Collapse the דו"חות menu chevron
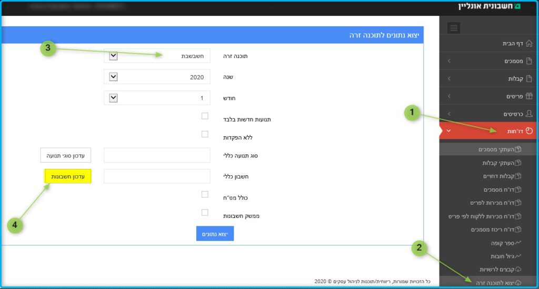539x289 pixels. click(x=448, y=131)
